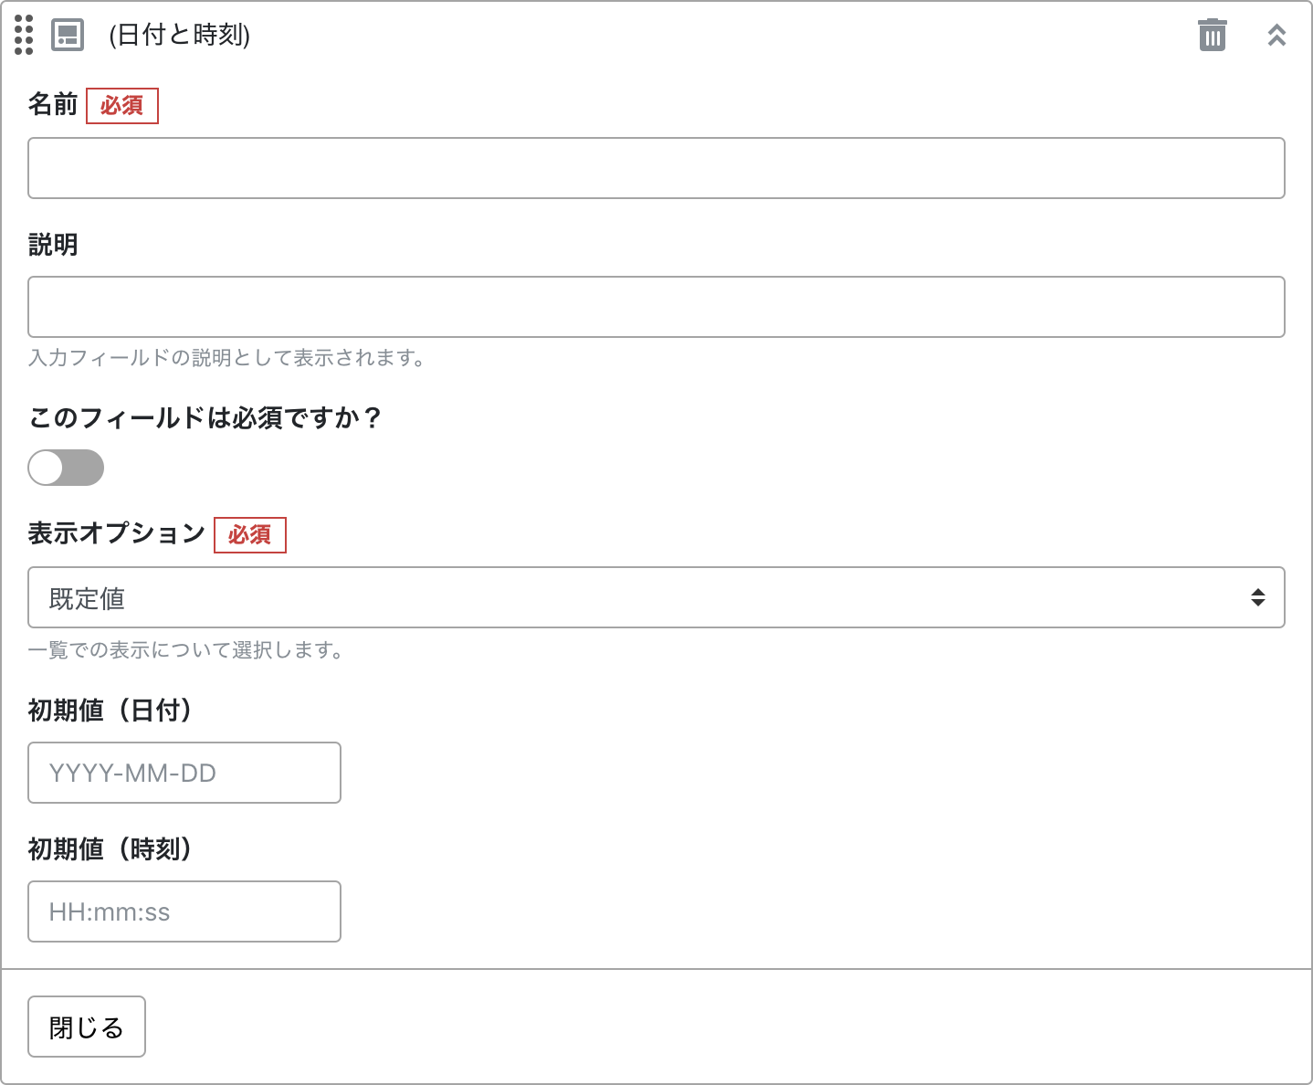Focus the 説明 text input
Image resolution: width=1313 pixels, height=1085 pixels.
pyautogui.click(x=656, y=307)
